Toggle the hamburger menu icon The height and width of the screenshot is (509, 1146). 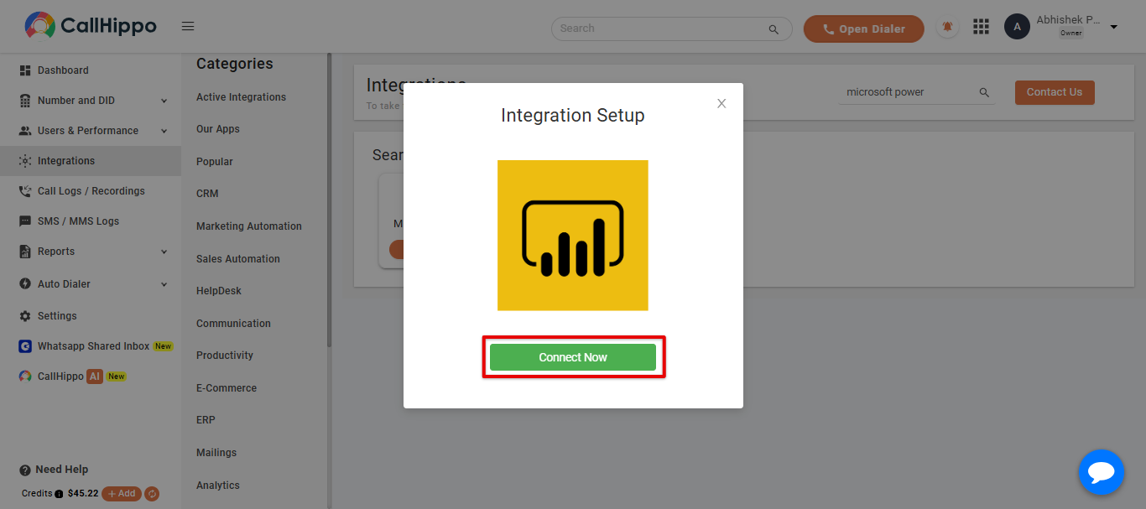[188, 27]
